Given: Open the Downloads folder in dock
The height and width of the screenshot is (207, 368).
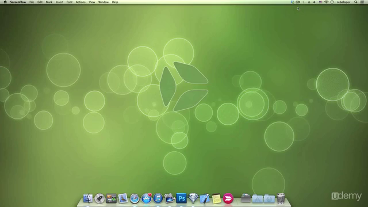Looking at the screenshot, I should (269, 199).
